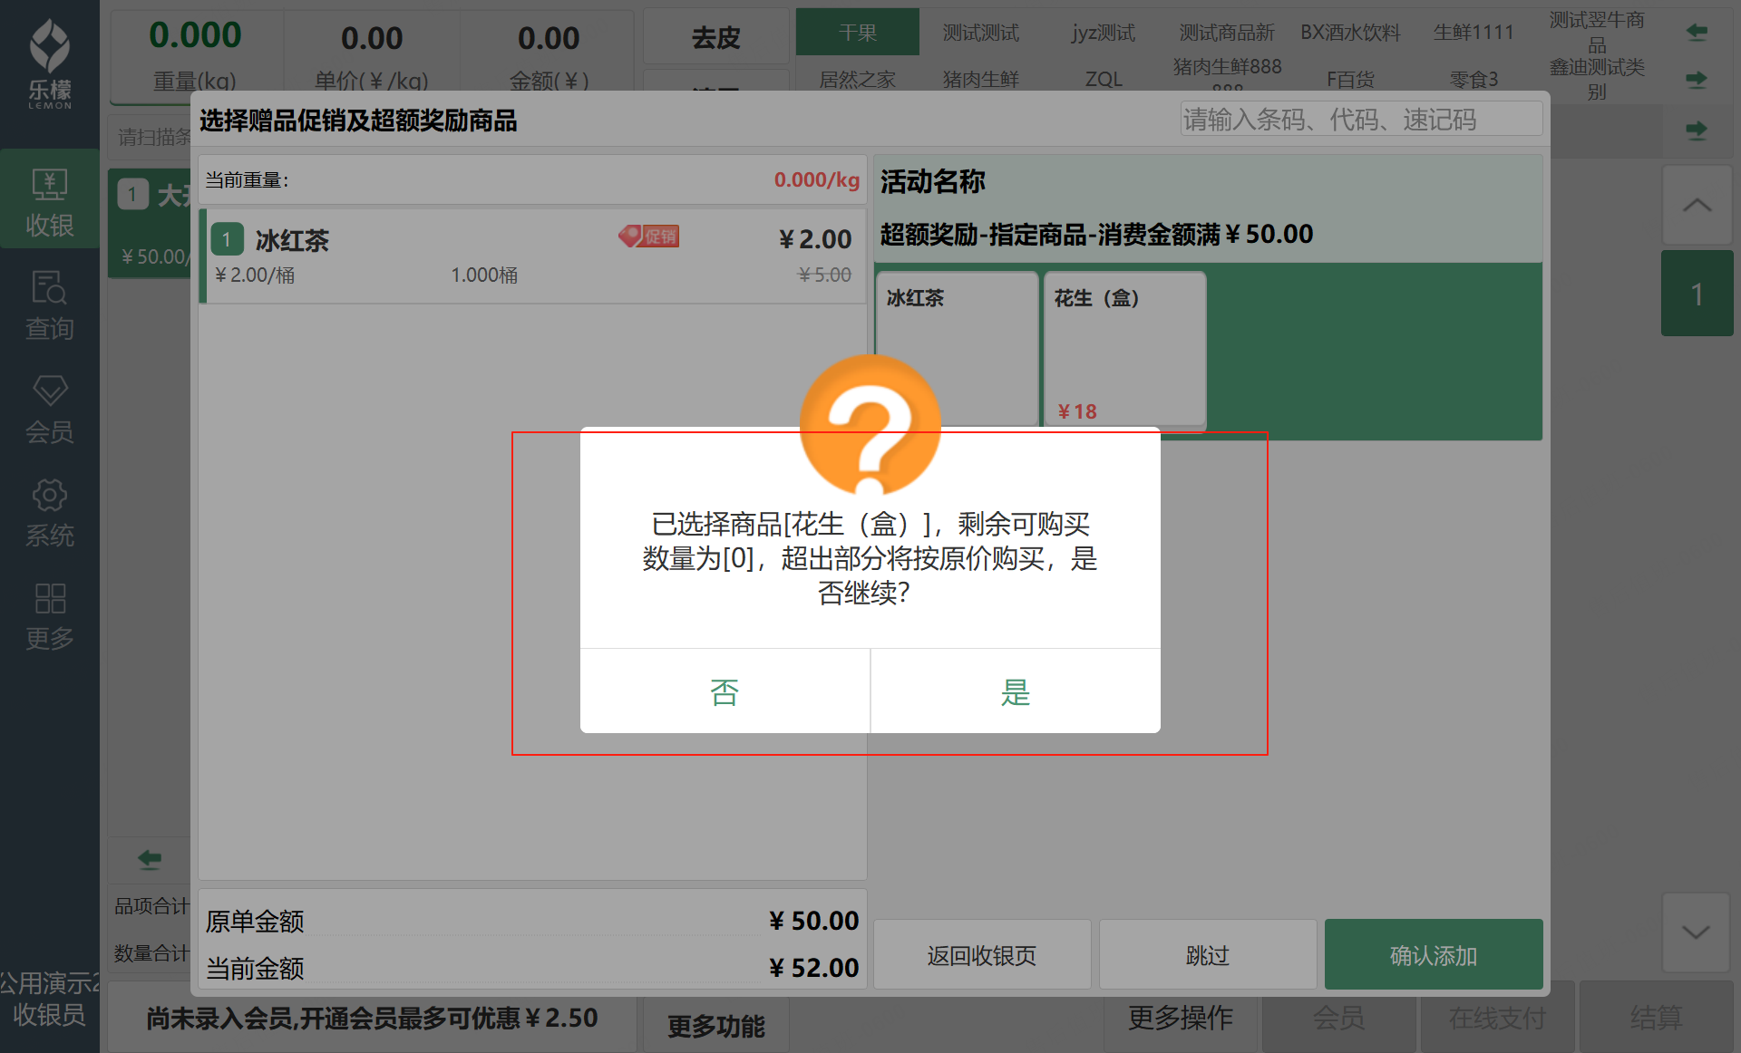The height and width of the screenshot is (1053, 1741).
Task: Click 返回收银页 button
Action: click(982, 955)
